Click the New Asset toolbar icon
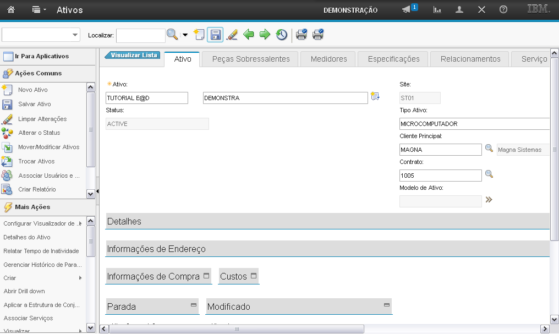559x334 pixels. [x=199, y=35]
